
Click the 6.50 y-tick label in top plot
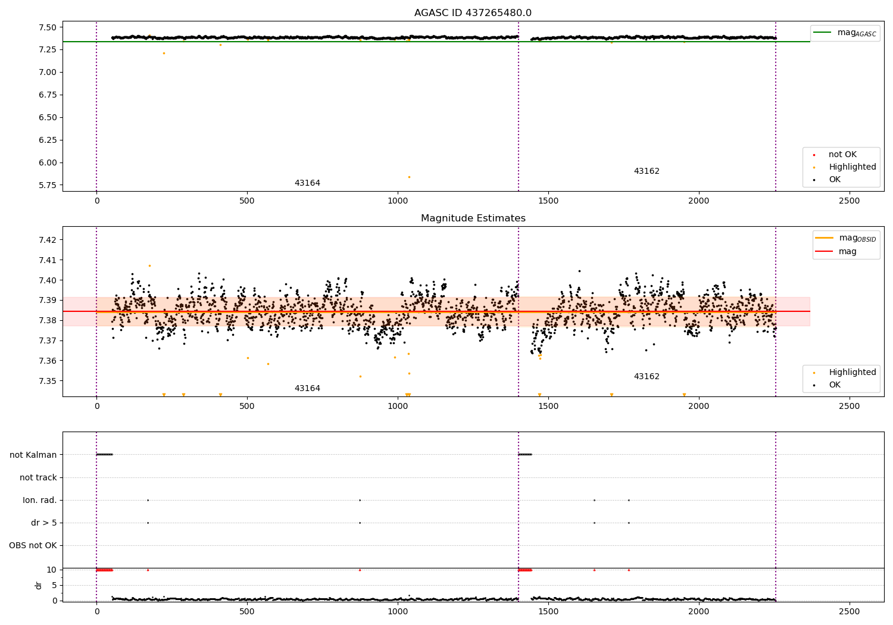pyautogui.click(x=48, y=118)
